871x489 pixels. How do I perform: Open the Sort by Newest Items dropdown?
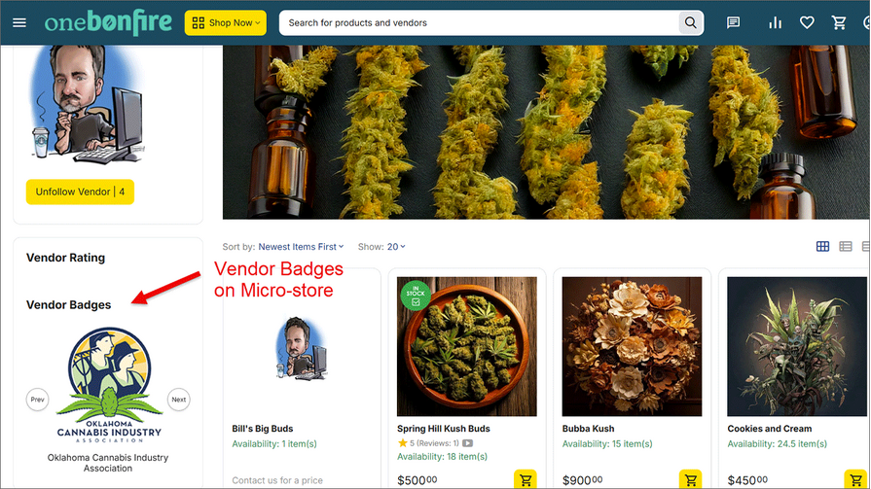tap(301, 247)
